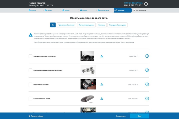This screenshot has height=119, width=179.
Task: Open mirror accessory thumbnail image
Action: [87, 56]
